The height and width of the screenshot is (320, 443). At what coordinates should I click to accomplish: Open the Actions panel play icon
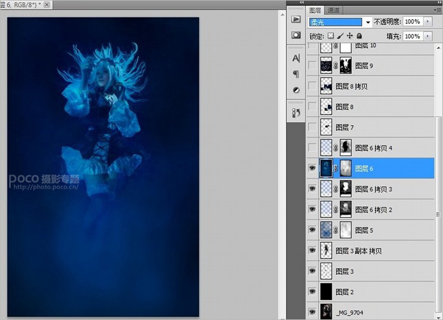pos(295,19)
